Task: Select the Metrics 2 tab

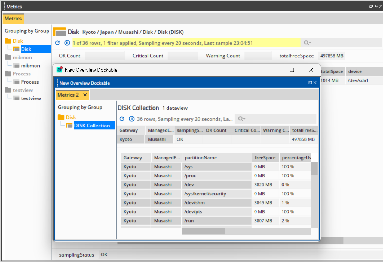Action: 68,95
